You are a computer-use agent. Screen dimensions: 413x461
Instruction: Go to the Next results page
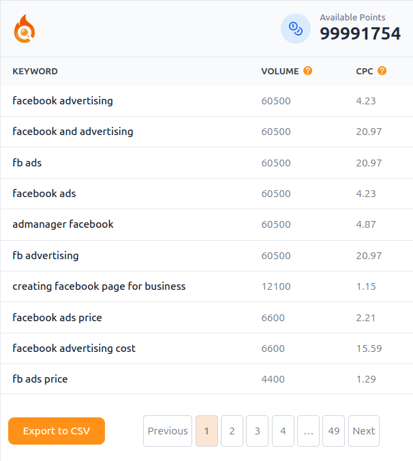click(363, 431)
